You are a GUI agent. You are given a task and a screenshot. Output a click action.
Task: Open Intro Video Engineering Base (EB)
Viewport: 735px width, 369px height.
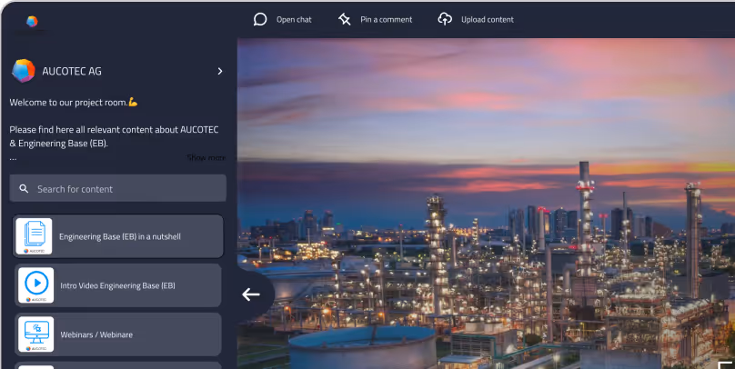(x=117, y=285)
